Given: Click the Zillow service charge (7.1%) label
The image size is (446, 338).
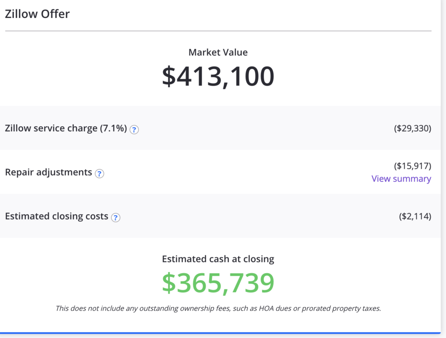Looking at the screenshot, I should click(x=66, y=128).
